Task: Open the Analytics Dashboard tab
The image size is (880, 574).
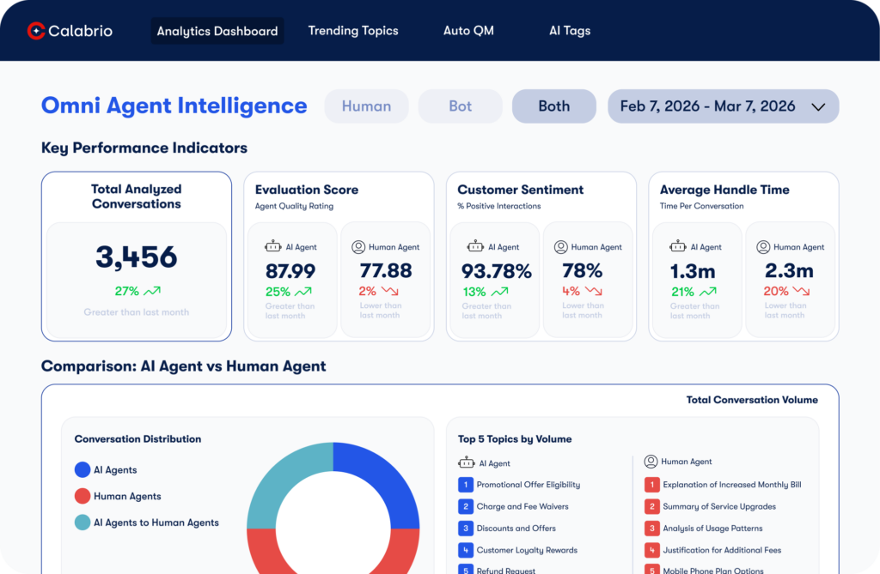Action: (217, 31)
